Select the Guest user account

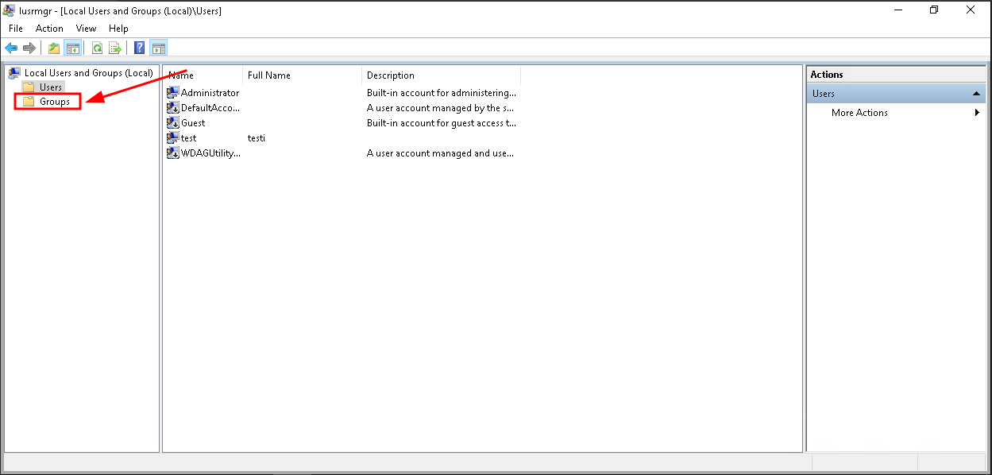(x=193, y=123)
